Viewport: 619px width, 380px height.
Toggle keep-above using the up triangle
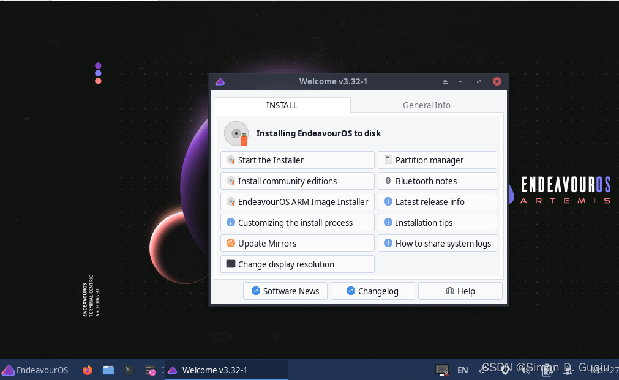tap(445, 81)
